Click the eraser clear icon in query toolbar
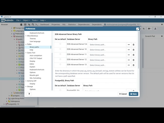Viewport: 164px width, 123px height. click(149, 29)
